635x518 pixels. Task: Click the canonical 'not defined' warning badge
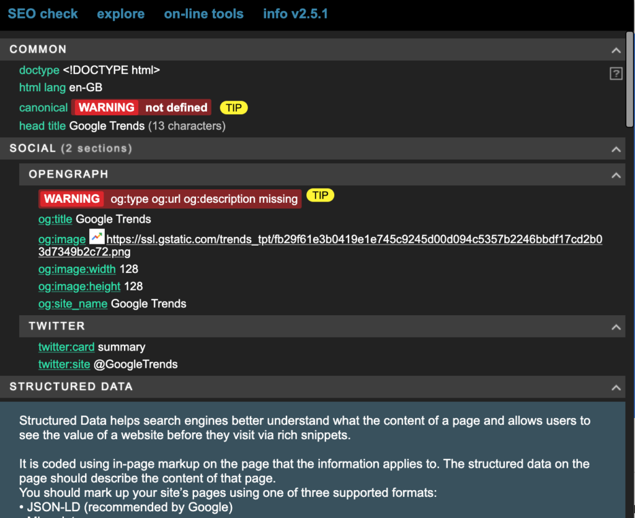(141, 107)
